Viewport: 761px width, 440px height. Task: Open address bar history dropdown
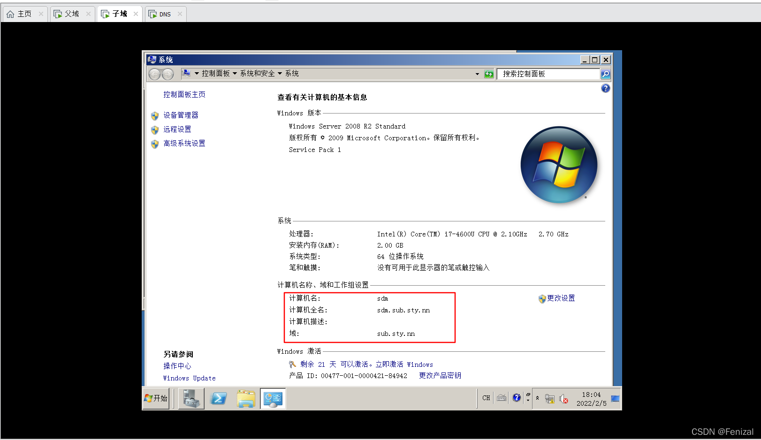(477, 74)
